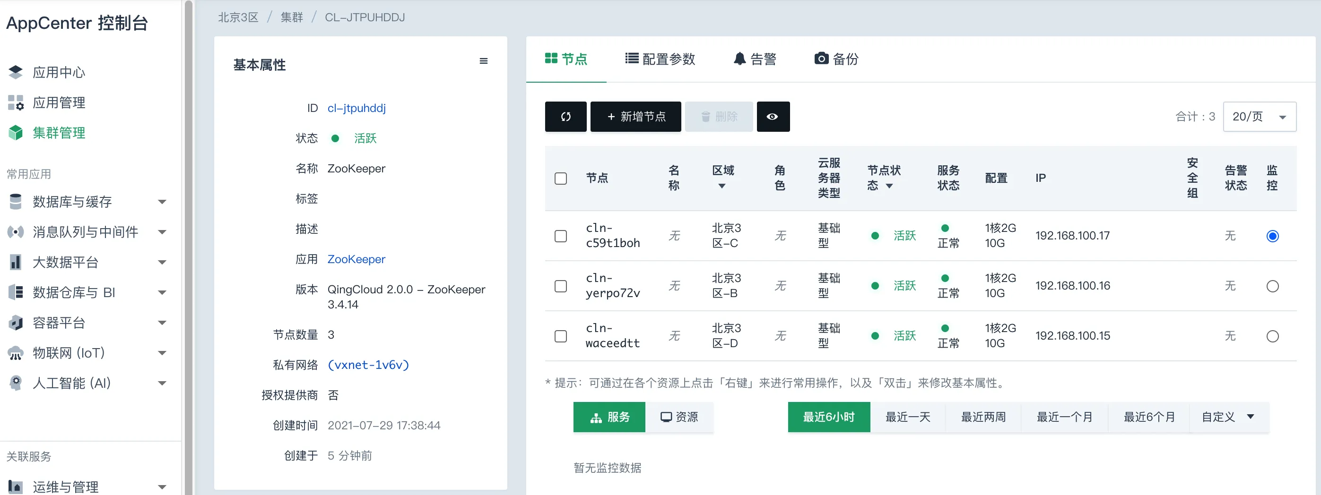
Task: Select monitor radio for node cln-yerpo72v
Action: click(x=1272, y=286)
